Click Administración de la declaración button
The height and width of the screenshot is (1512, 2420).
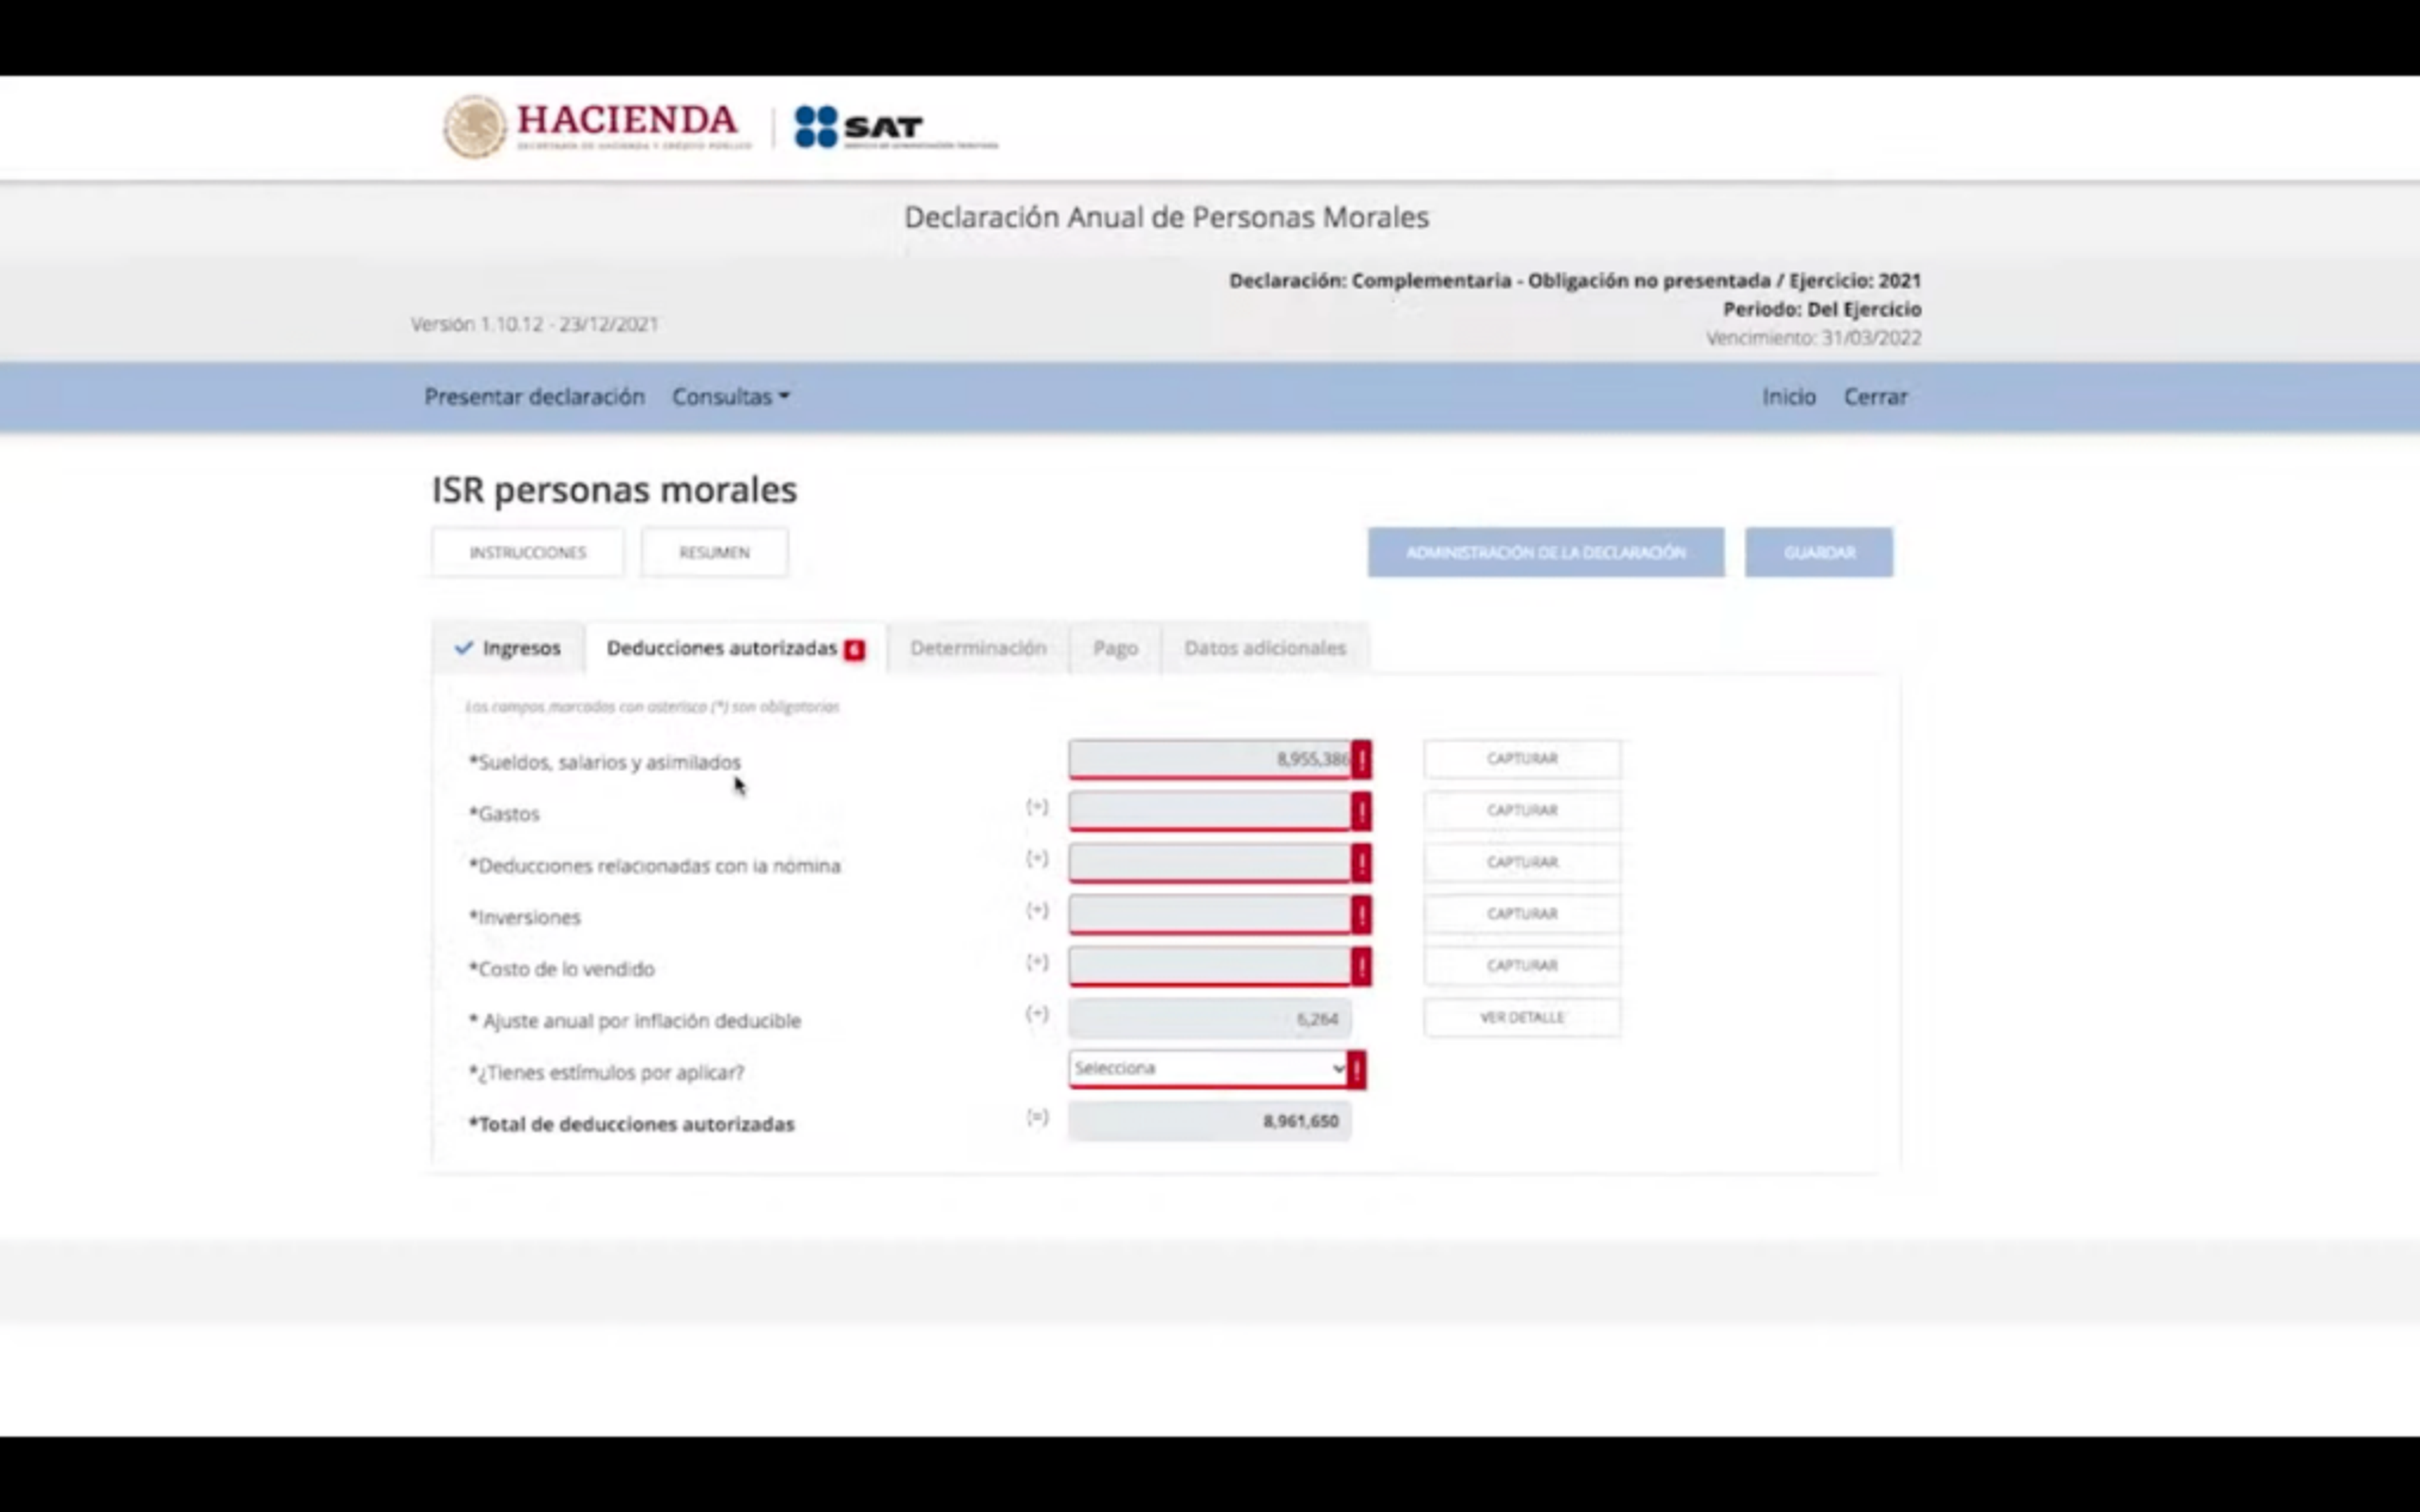point(1546,552)
